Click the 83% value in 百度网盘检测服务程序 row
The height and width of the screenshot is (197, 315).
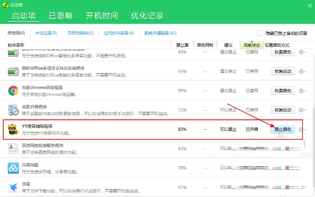(182, 149)
